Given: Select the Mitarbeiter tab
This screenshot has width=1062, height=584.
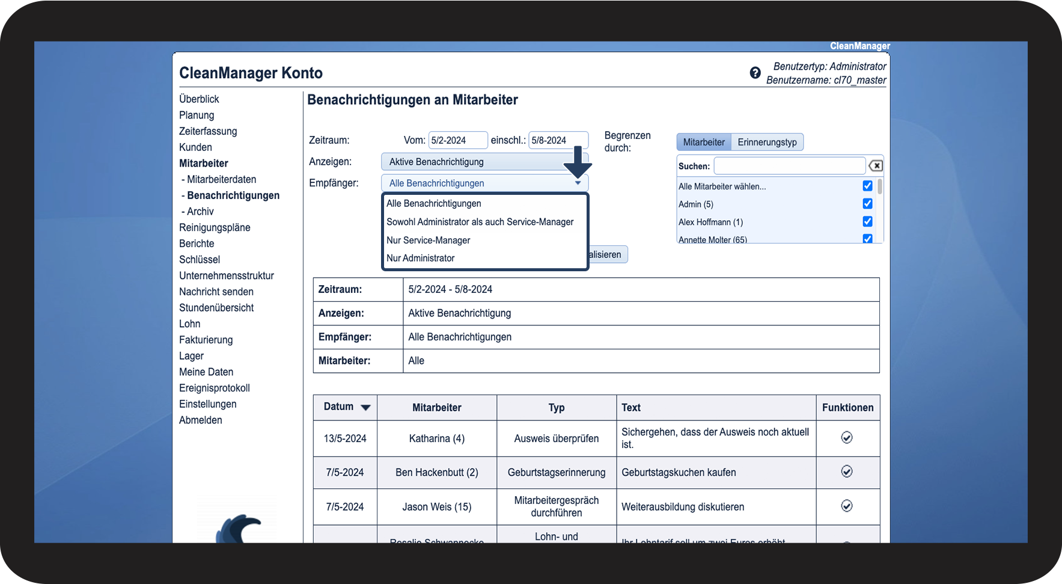Looking at the screenshot, I should (x=704, y=142).
